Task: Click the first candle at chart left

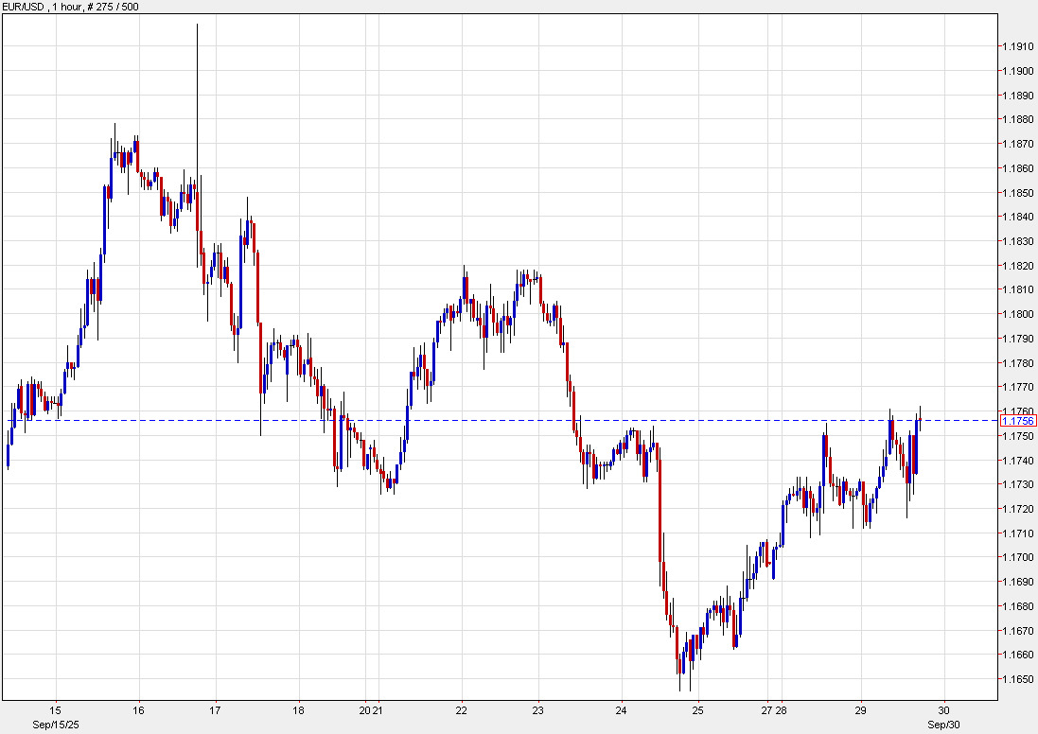Action: point(9,456)
